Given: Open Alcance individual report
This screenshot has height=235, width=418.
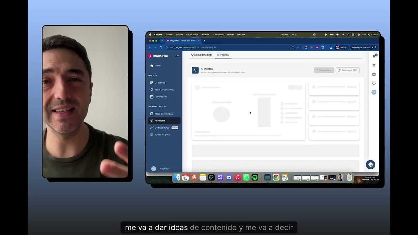Looking at the screenshot, I should tap(162, 114).
